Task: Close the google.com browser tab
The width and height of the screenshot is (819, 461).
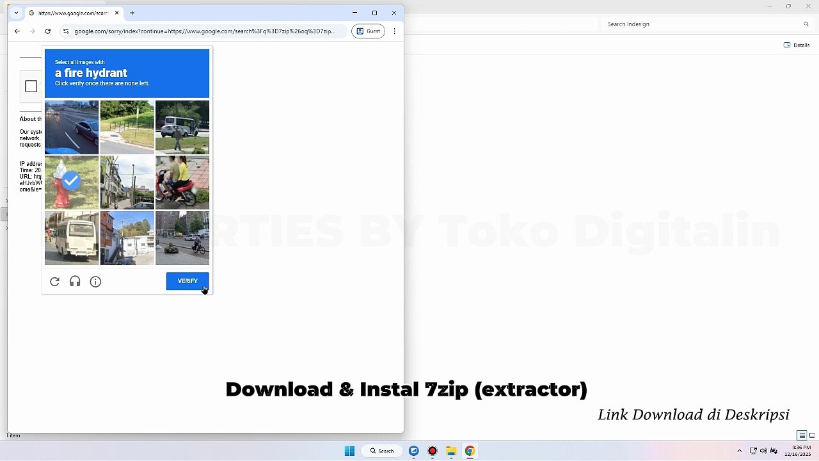Action: [x=116, y=13]
